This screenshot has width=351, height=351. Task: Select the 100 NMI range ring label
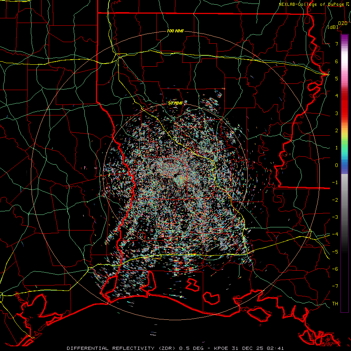click(175, 31)
